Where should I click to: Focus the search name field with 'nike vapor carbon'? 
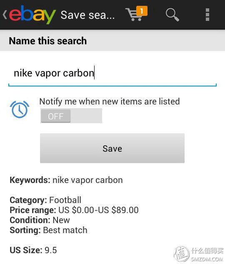tap(112, 74)
